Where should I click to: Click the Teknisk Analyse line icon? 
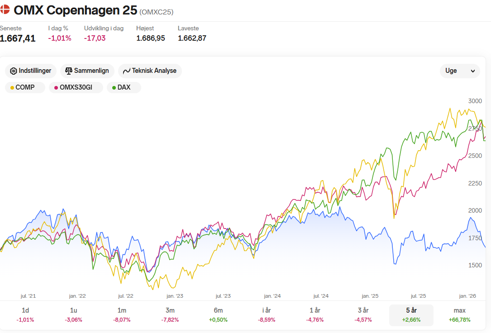tap(127, 71)
